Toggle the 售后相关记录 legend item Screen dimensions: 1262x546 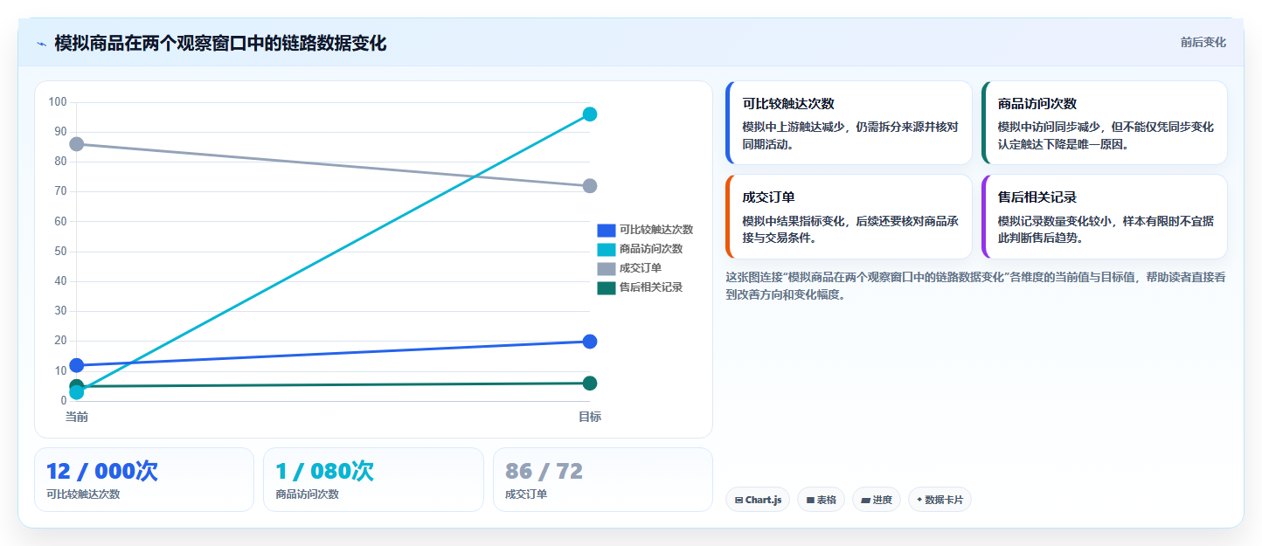(640, 287)
